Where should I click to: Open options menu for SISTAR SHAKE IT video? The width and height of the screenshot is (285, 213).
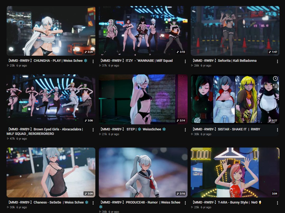click(x=277, y=130)
